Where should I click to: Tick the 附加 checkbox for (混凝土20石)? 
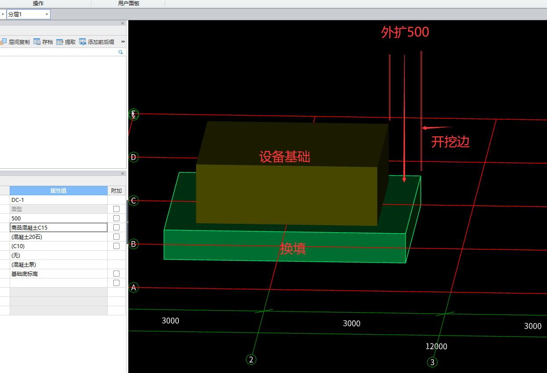tap(116, 237)
